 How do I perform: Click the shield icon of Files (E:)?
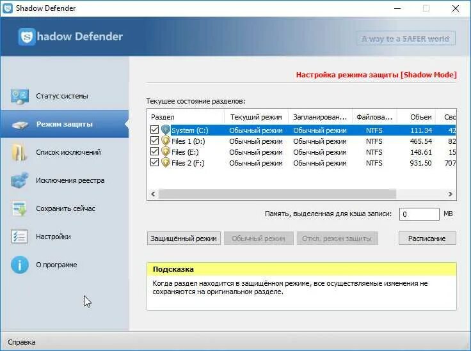166,152
